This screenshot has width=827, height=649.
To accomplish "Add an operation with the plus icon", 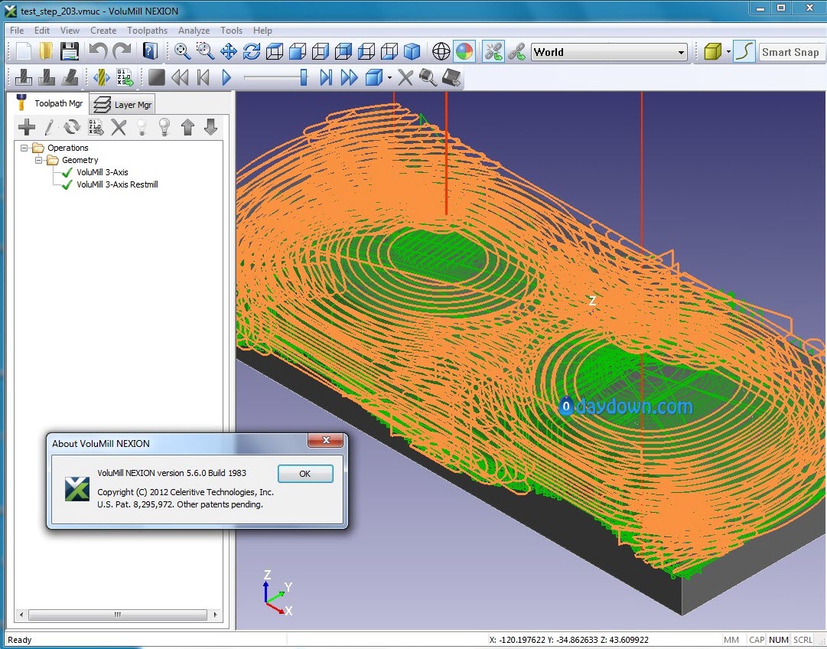I will pyautogui.click(x=26, y=127).
